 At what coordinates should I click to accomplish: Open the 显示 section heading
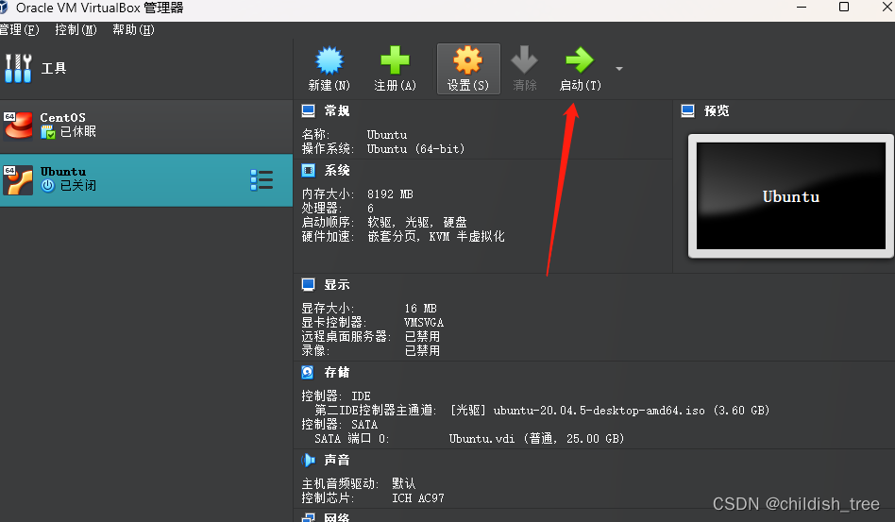click(x=337, y=285)
